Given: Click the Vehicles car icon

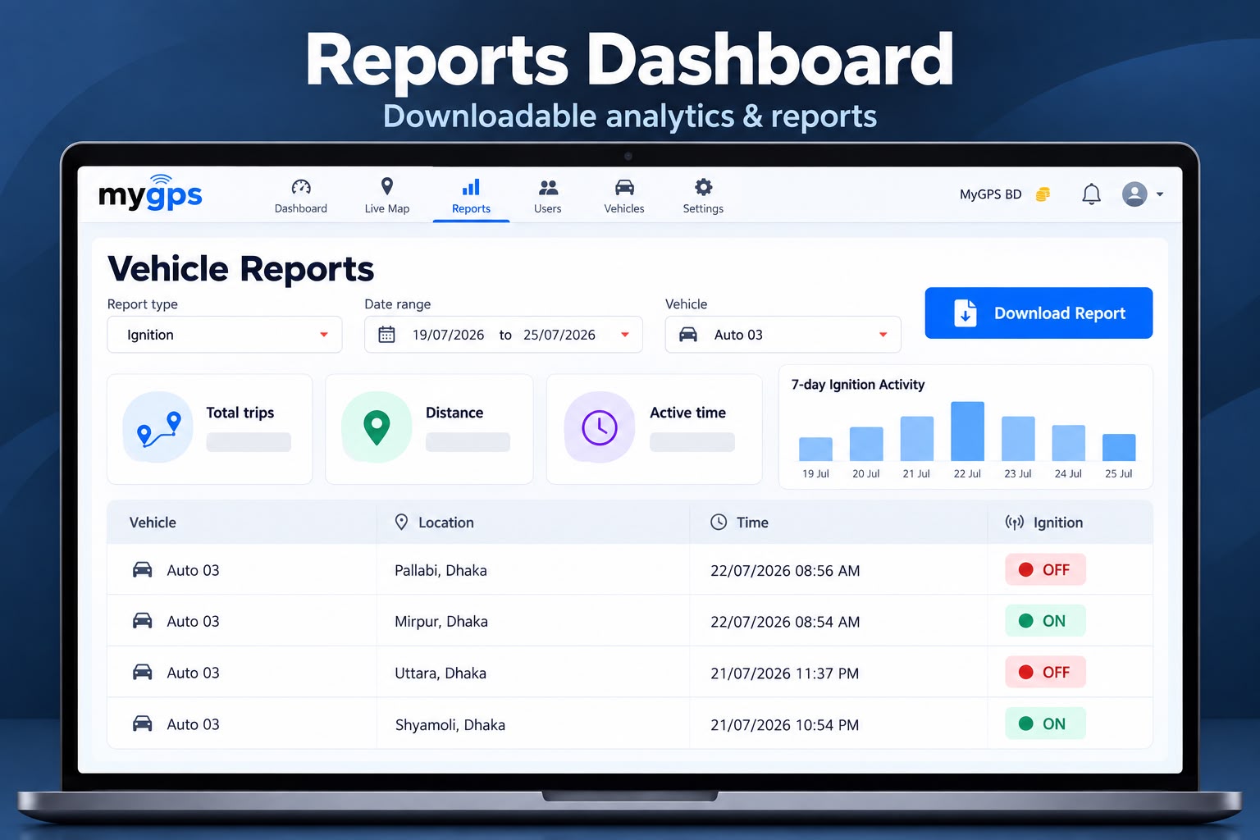Looking at the screenshot, I should click(x=624, y=187).
